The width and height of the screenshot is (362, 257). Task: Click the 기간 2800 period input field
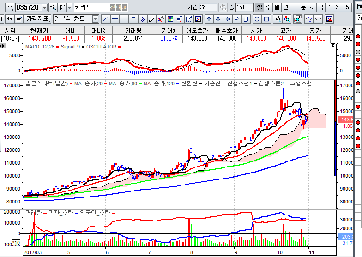[x=208, y=7]
